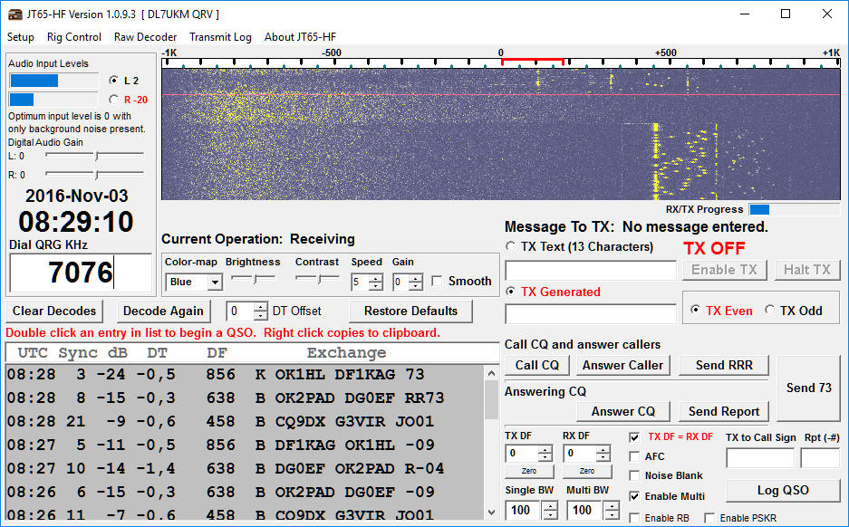Decrease Gain spinner with down arrow
The width and height of the screenshot is (849, 527).
click(416, 286)
